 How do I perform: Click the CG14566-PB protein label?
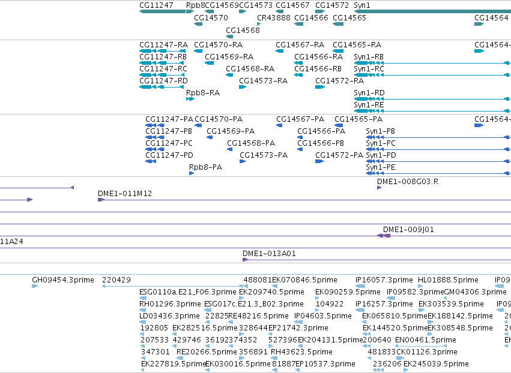pyautogui.click(x=321, y=143)
